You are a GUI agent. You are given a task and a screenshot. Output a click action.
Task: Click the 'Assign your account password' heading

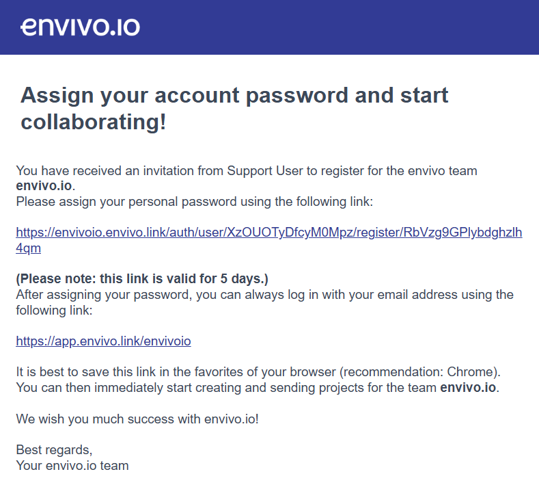[x=234, y=109]
